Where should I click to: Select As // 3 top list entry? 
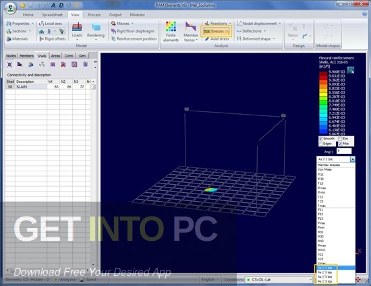[336, 281]
